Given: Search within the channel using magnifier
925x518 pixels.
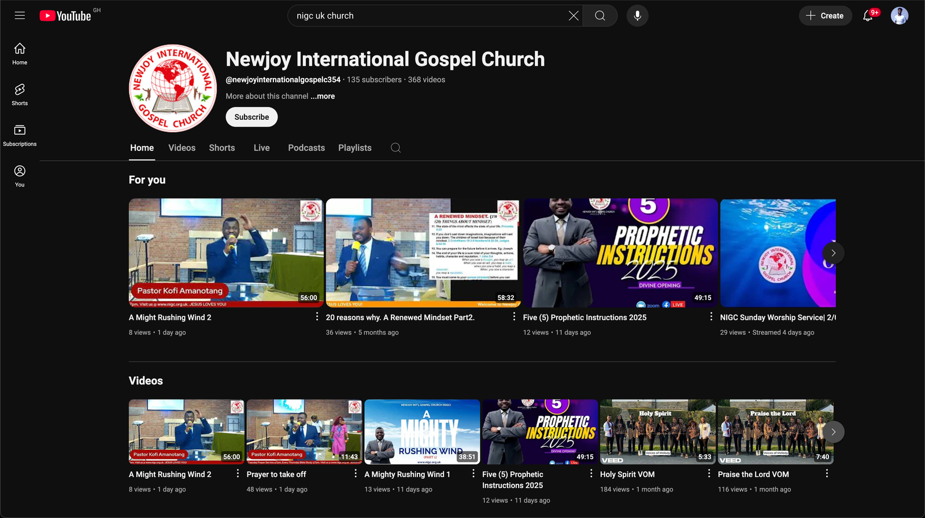Looking at the screenshot, I should tap(395, 148).
